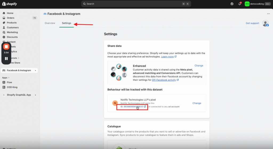Select the Settings tab
This screenshot has width=273, height=149.
pos(66,23)
